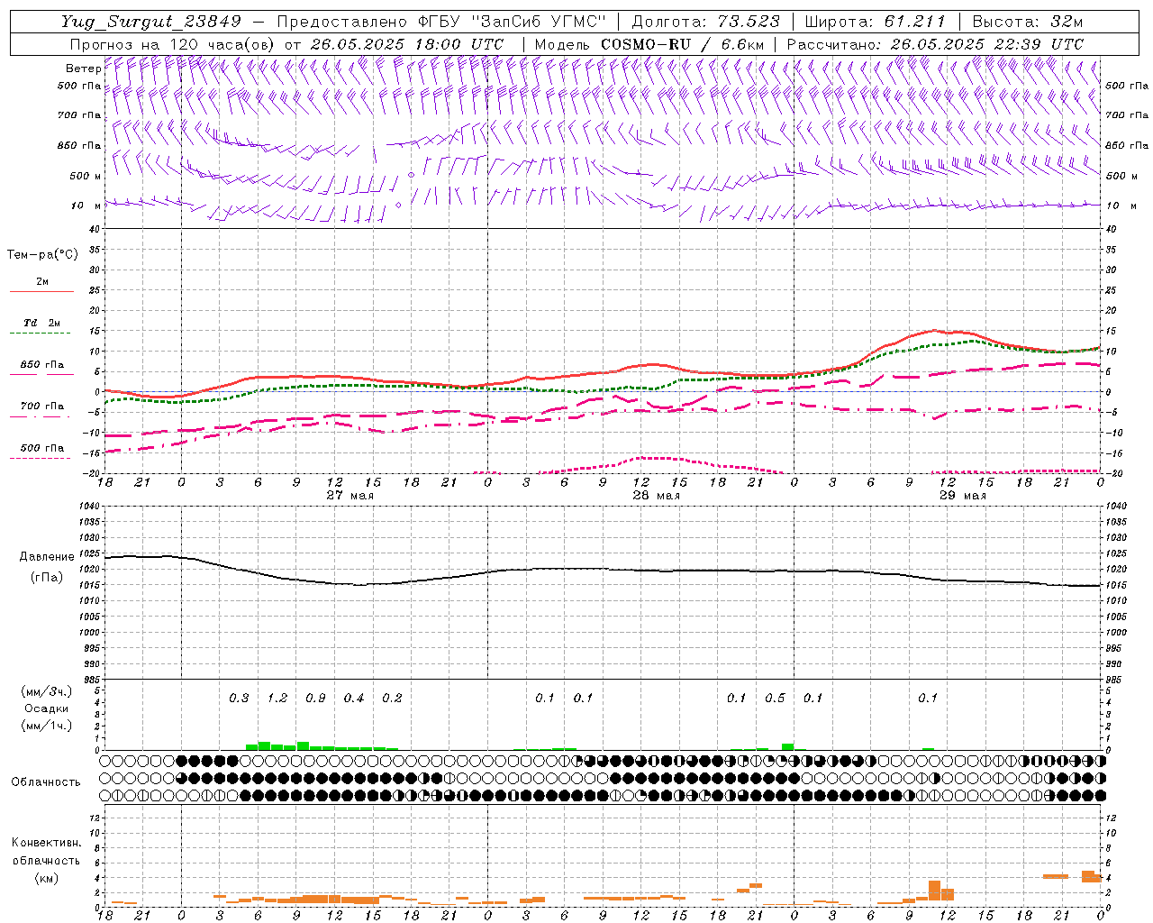
Task: Click the 29 мая date label
Action: click(x=962, y=496)
